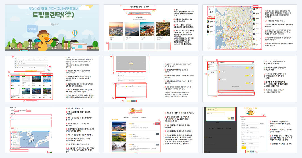Screen dimensions: 302x158
Task: Click the duck profile icon on the my-planner page
Action: coord(132,110)
